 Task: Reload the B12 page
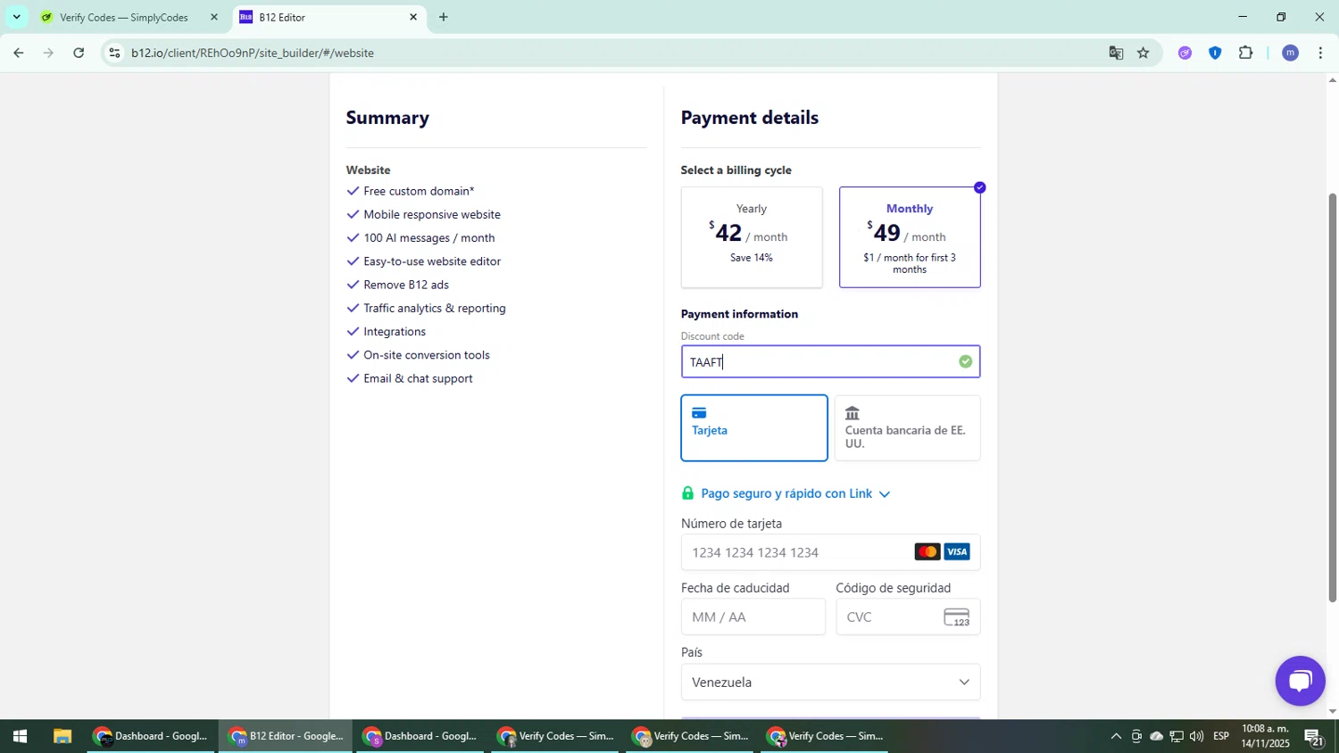[79, 54]
